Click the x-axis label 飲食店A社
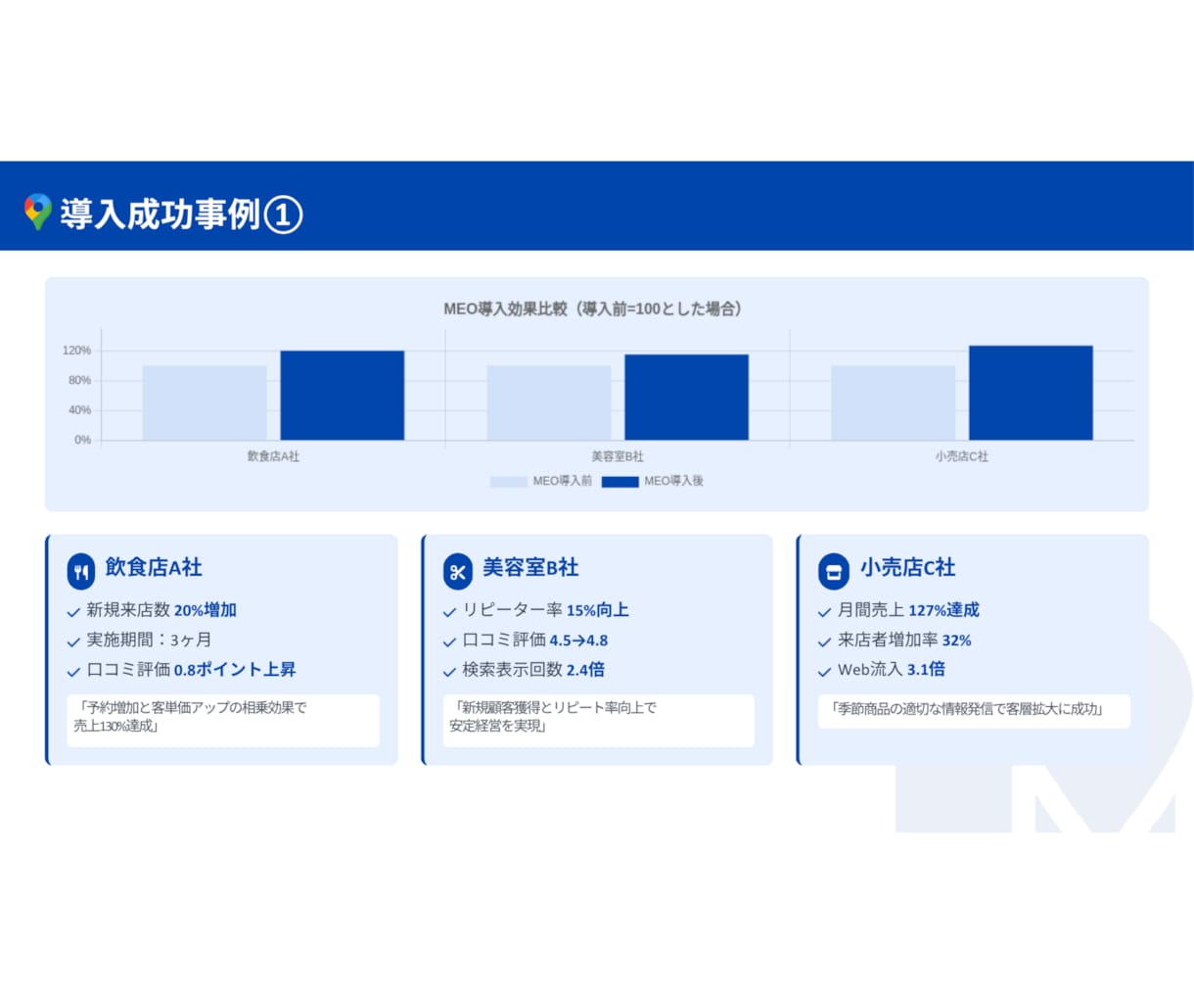This screenshot has width=1194, height=994. [x=273, y=456]
